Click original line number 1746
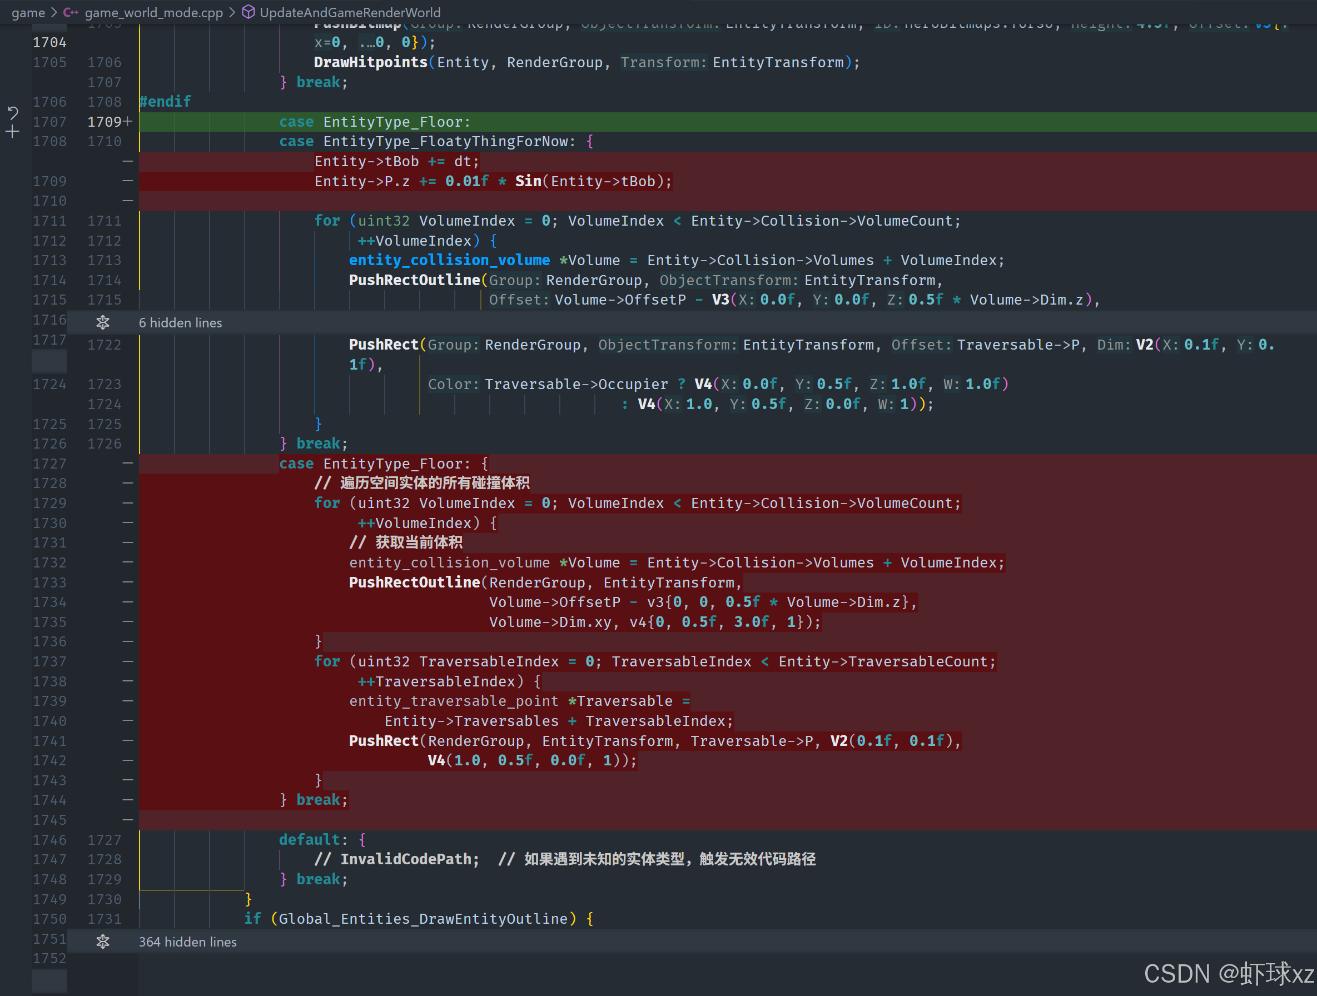 (x=49, y=839)
